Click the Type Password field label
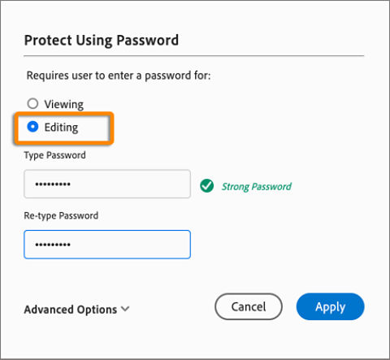The image size is (390, 360). 55,155
